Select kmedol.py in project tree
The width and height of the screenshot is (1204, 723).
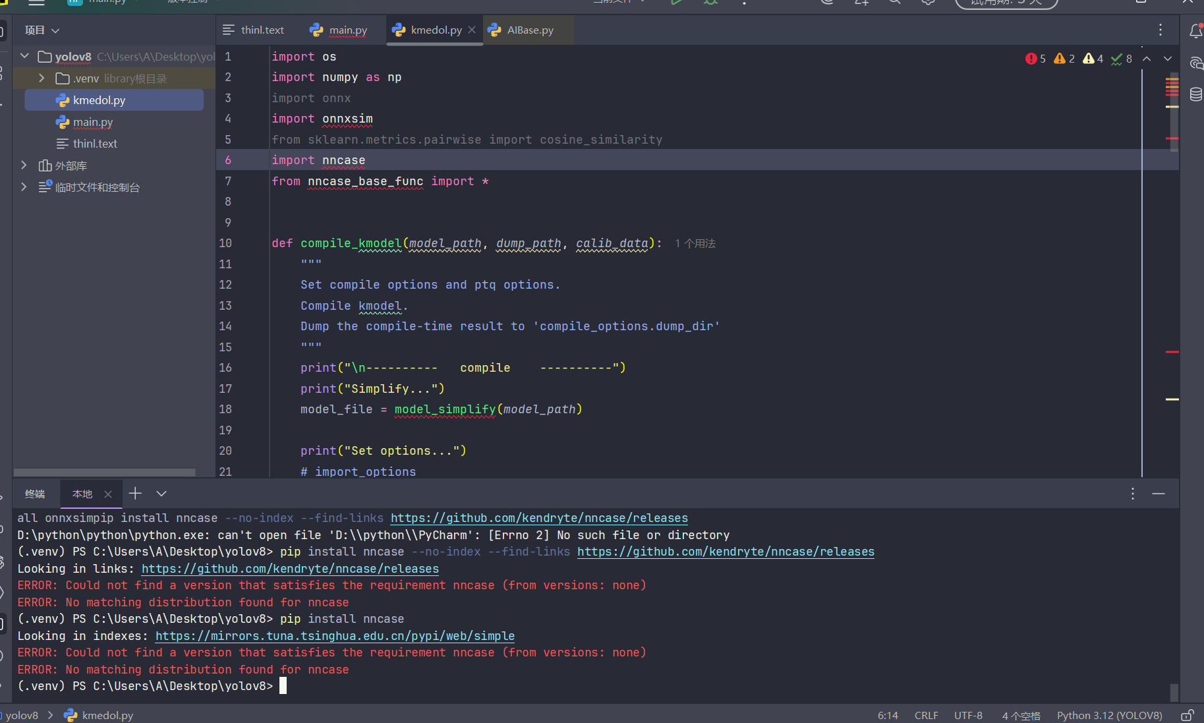point(114,100)
